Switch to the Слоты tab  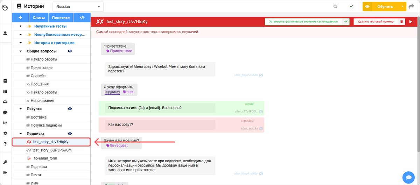click(38, 17)
